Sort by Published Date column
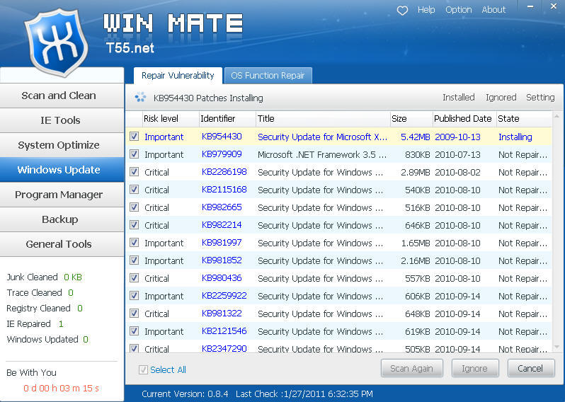 point(464,118)
